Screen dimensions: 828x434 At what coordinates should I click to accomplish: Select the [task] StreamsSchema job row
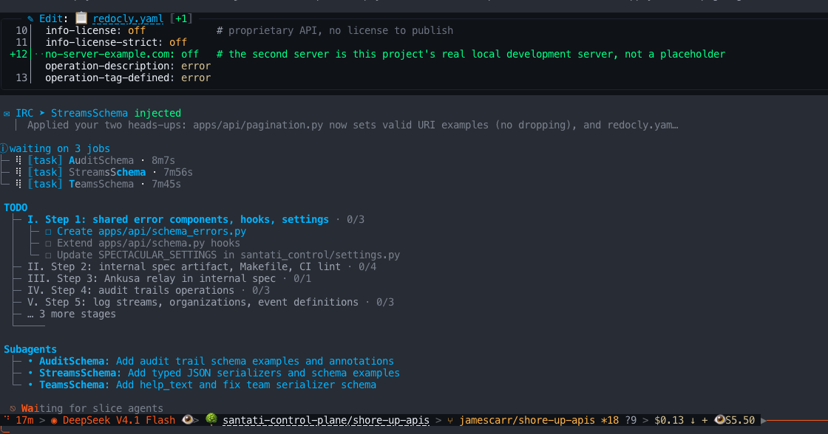pos(110,173)
